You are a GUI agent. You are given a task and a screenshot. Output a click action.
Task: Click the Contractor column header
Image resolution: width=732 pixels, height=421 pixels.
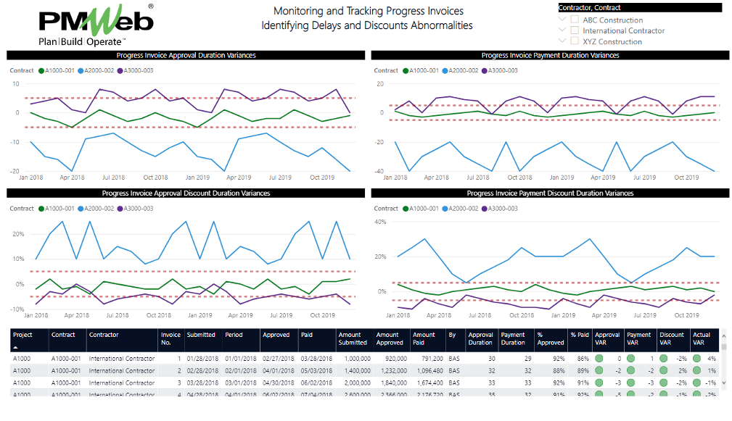(x=104, y=335)
